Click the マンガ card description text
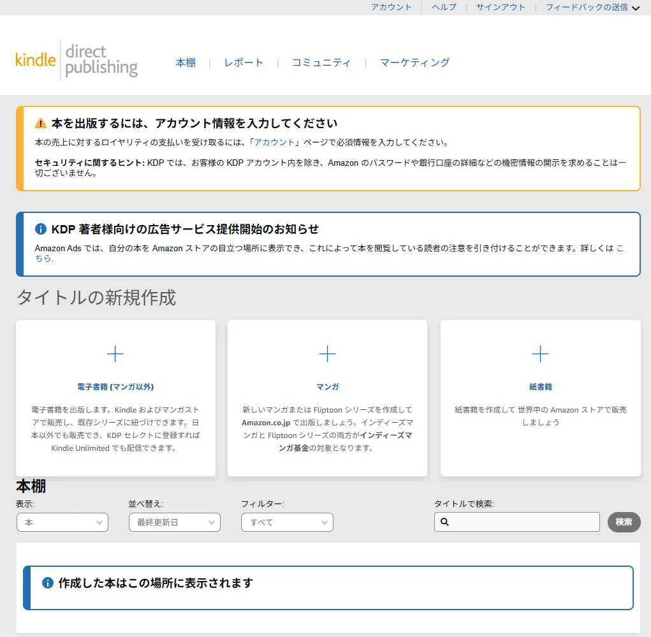The image size is (651, 637). pyautogui.click(x=327, y=428)
